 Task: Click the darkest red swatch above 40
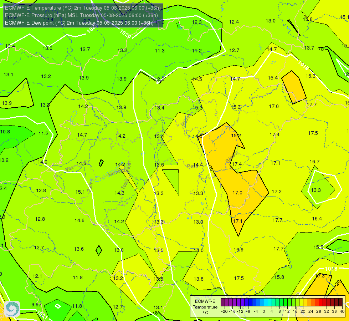tap(340, 302)
